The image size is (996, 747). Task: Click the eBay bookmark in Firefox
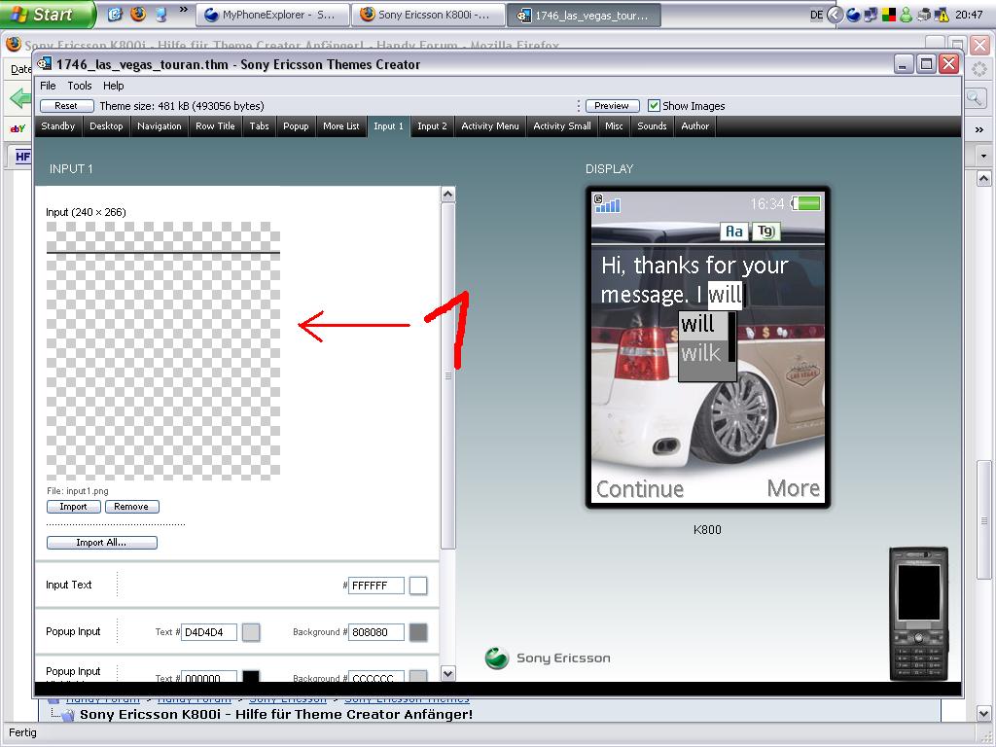(18, 128)
